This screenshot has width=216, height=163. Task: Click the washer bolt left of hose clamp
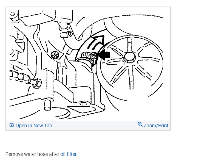tap(55, 55)
